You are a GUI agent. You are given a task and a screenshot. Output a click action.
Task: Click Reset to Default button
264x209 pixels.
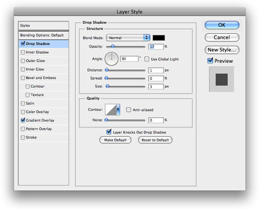pos(155,140)
